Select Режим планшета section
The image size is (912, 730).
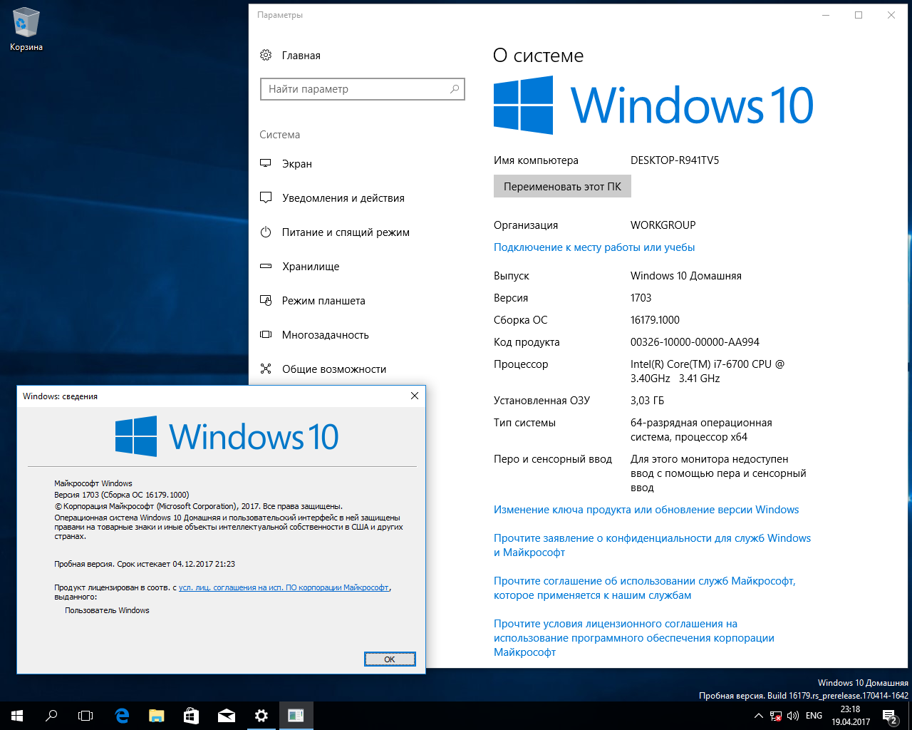point(323,301)
